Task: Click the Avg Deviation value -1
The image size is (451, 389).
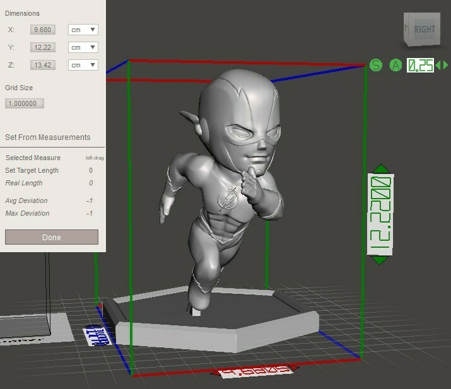Action: pos(90,200)
